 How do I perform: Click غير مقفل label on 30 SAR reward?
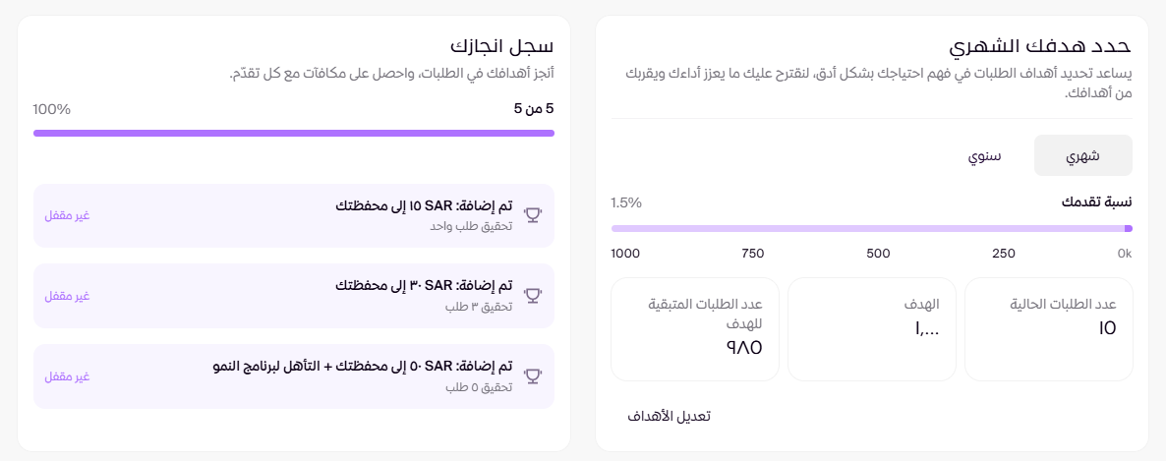(67, 295)
